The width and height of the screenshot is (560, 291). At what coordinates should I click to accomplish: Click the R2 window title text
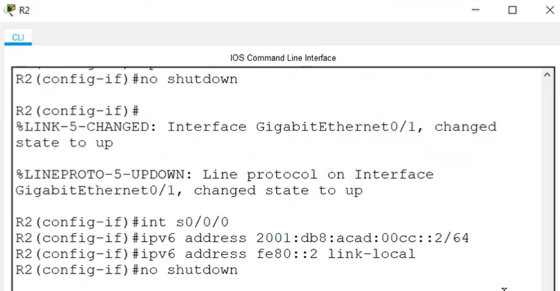point(24,10)
